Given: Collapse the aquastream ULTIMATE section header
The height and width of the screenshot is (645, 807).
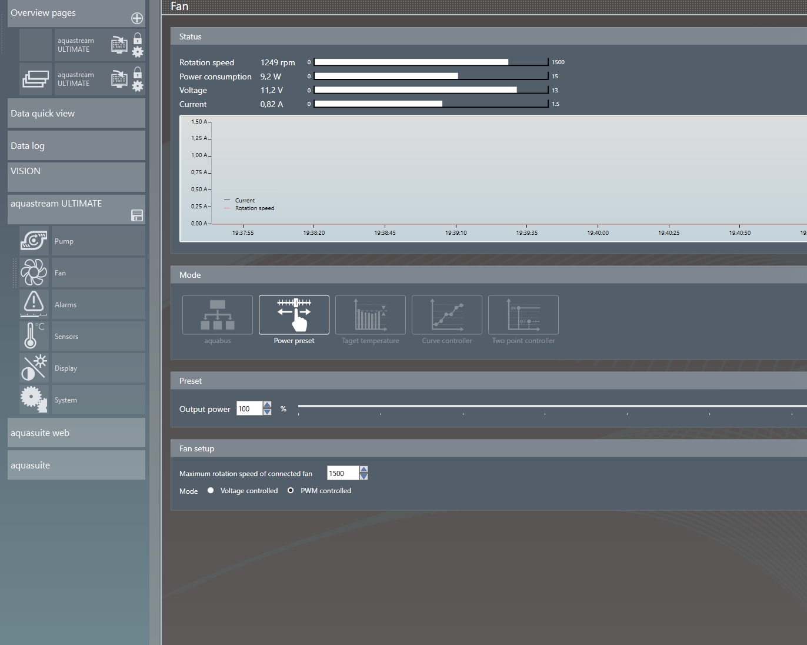Looking at the screenshot, I should point(76,210).
